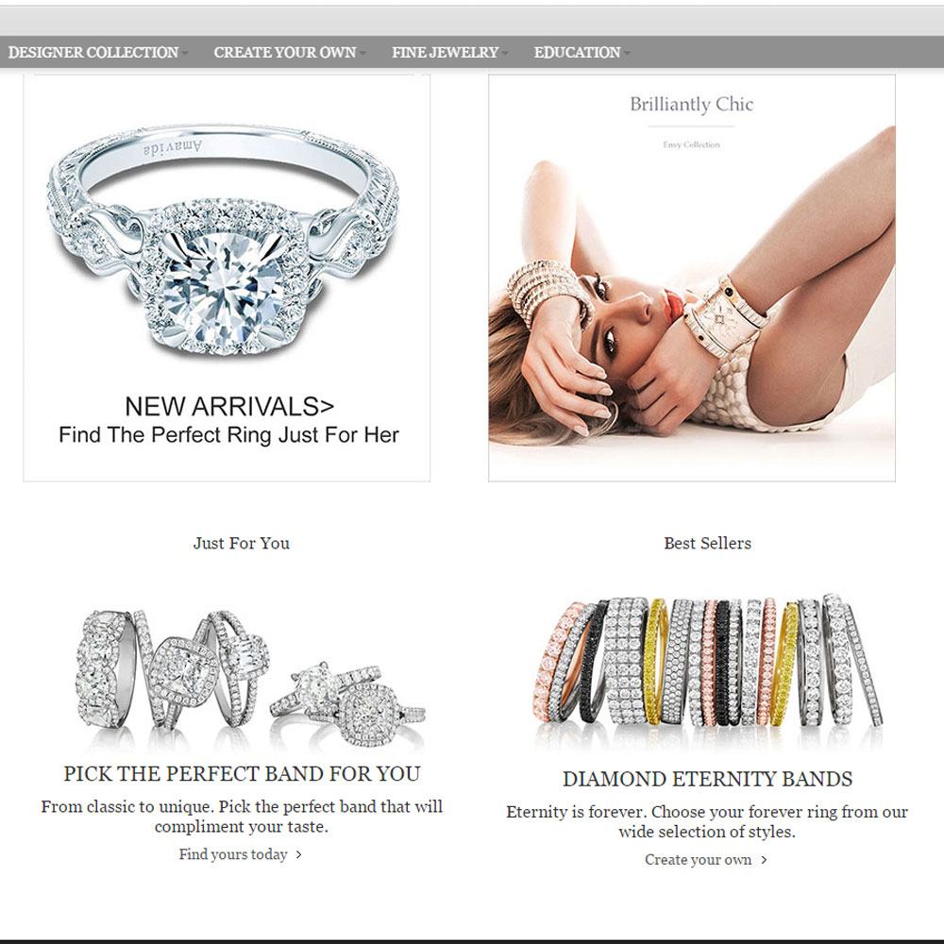Open the Designer Collection menu
Viewport: 944px width, 944px height.
[93, 52]
